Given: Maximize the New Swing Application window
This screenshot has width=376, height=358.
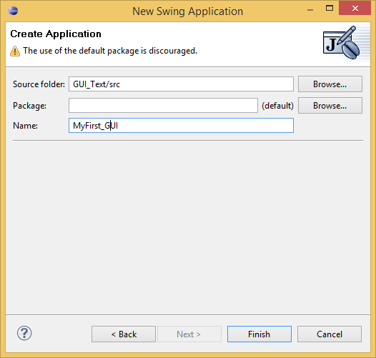Looking at the screenshot, I should click(330, 9).
